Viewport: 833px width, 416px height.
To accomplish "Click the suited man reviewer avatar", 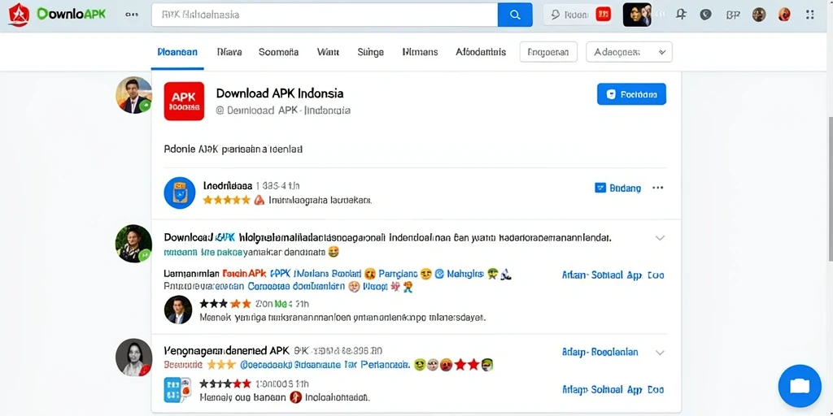I will 178,310.
